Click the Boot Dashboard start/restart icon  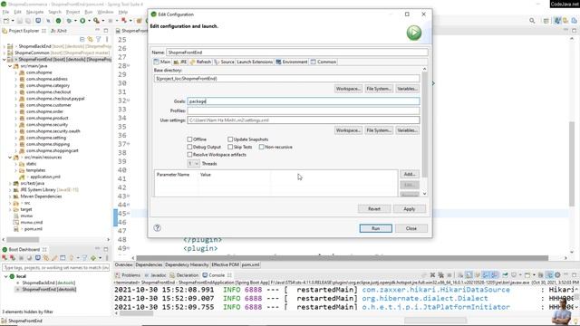coord(5,257)
